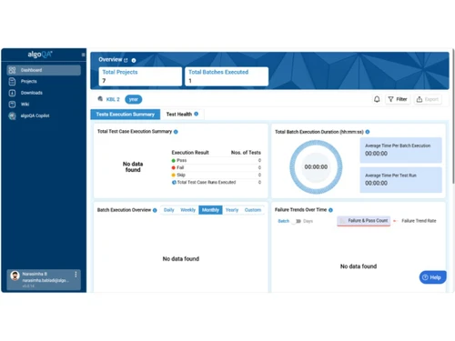The image size is (455, 341).
Task: Open Overview external link icon
Action: tap(126, 60)
